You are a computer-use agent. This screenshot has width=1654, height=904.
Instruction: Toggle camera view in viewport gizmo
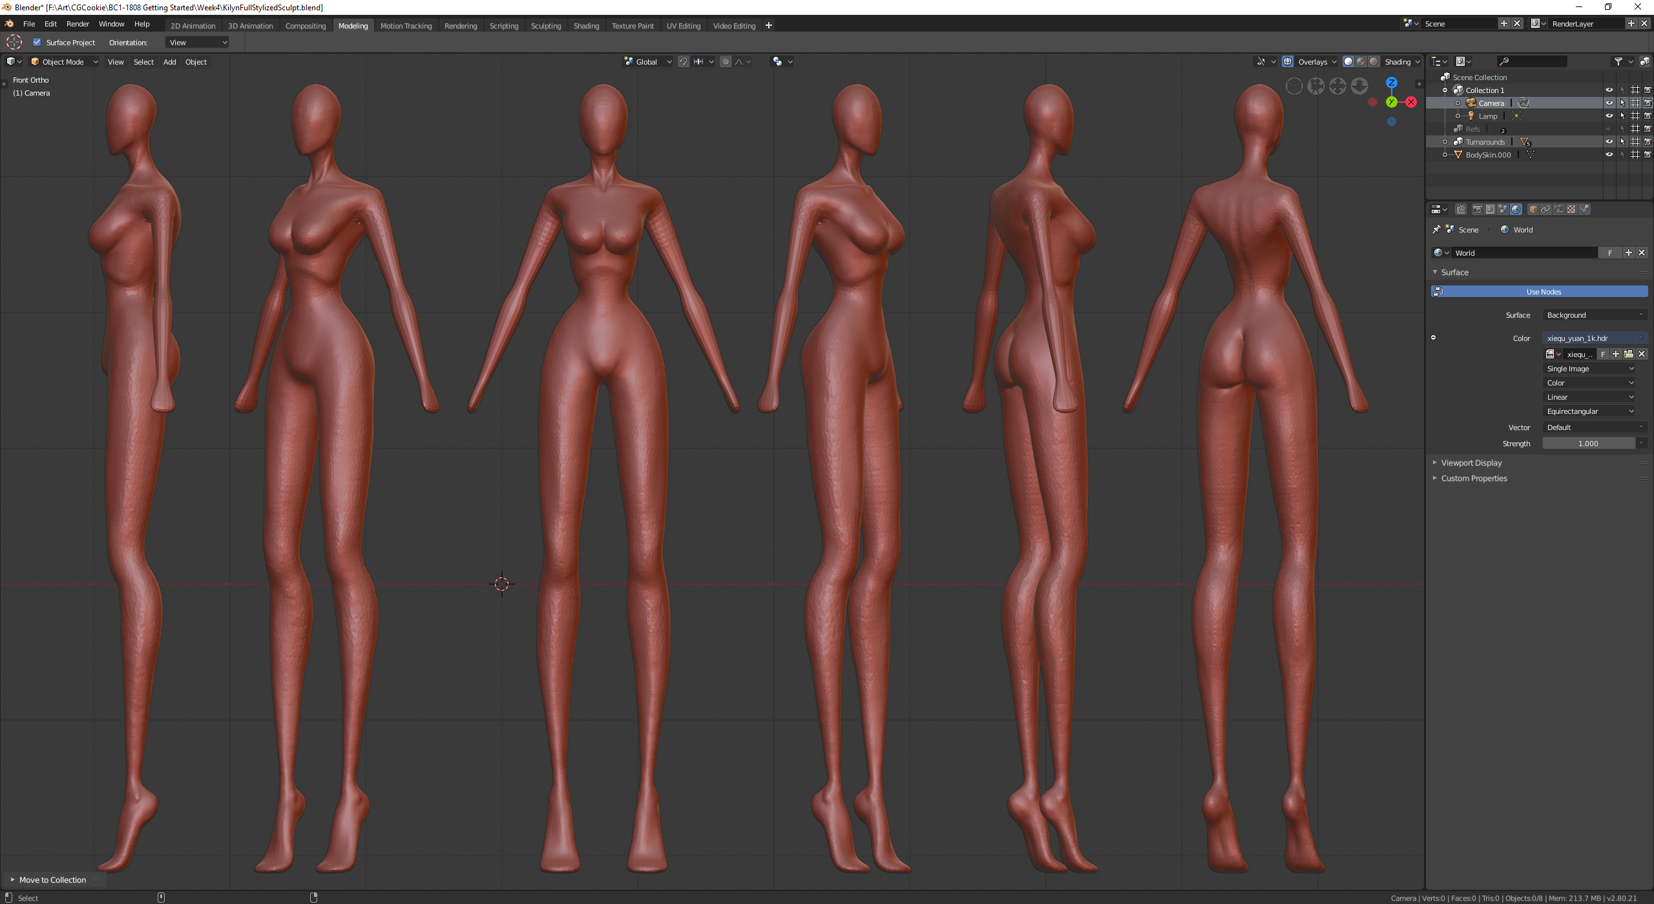point(1315,86)
